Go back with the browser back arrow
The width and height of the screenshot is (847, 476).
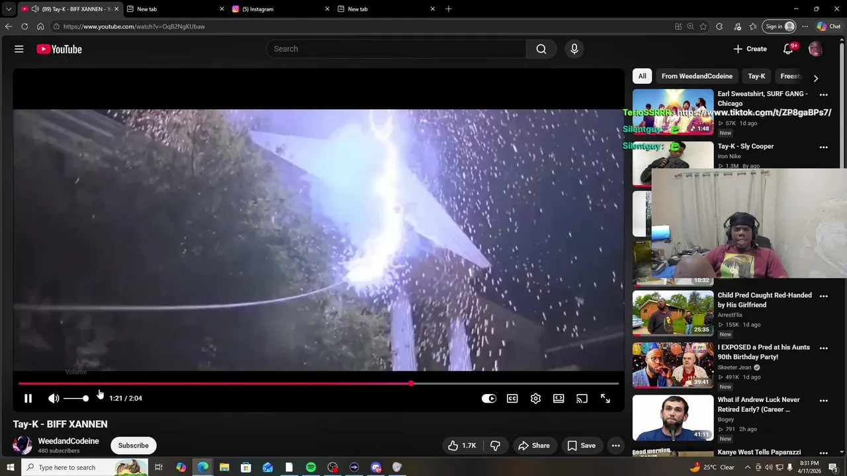8,26
